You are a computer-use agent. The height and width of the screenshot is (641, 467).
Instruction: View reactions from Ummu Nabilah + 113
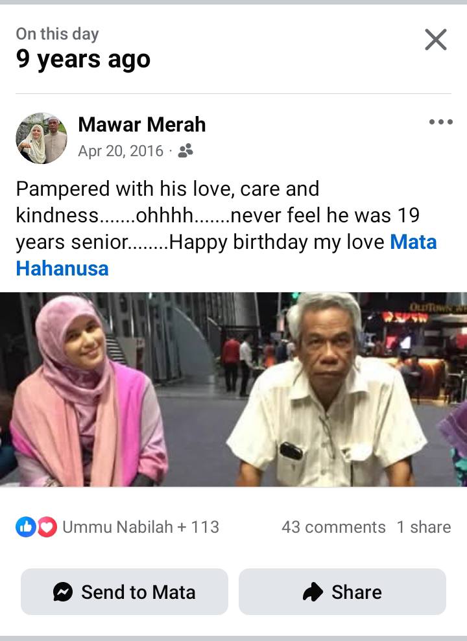141,527
